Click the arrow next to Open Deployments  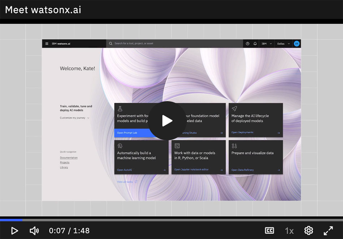pyautogui.click(x=278, y=133)
